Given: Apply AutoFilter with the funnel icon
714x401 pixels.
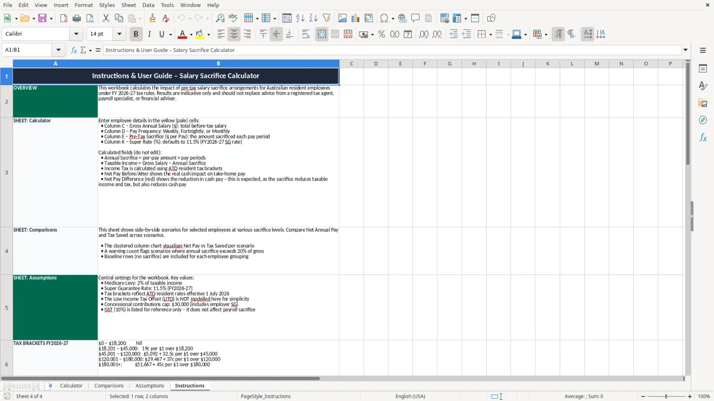Looking at the screenshot, I should click(x=327, y=18).
